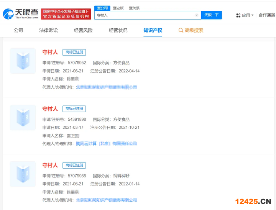The image size is (276, 210).
Task: Select the 查公司 search tab
Action: pos(102,8)
